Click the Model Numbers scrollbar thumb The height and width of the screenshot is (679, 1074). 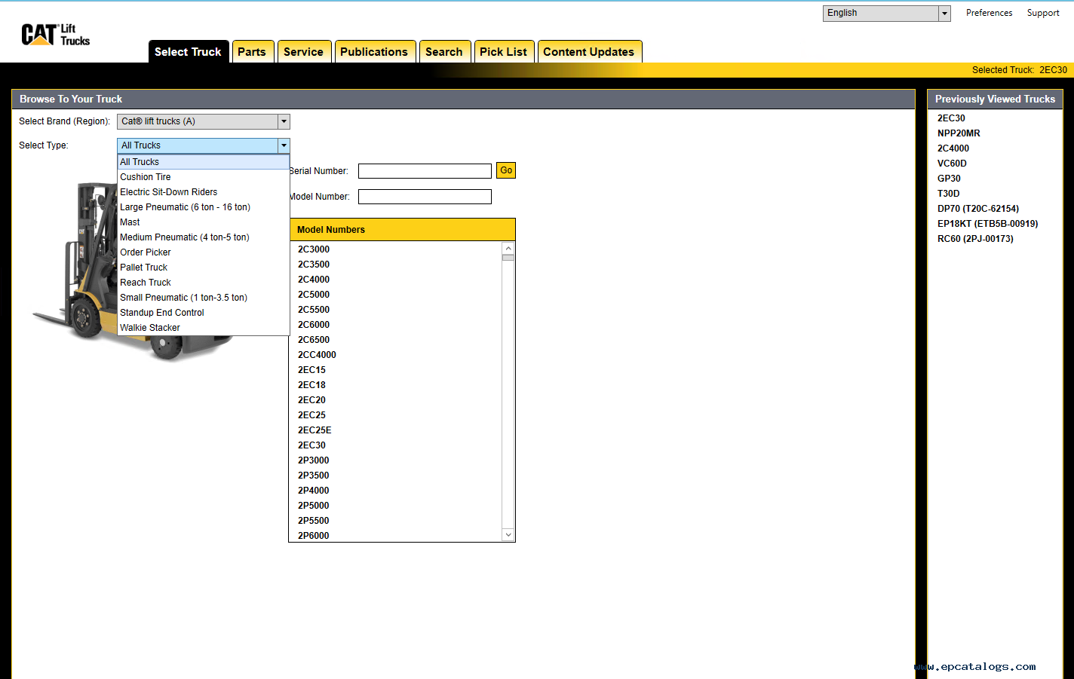coord(508,258)
